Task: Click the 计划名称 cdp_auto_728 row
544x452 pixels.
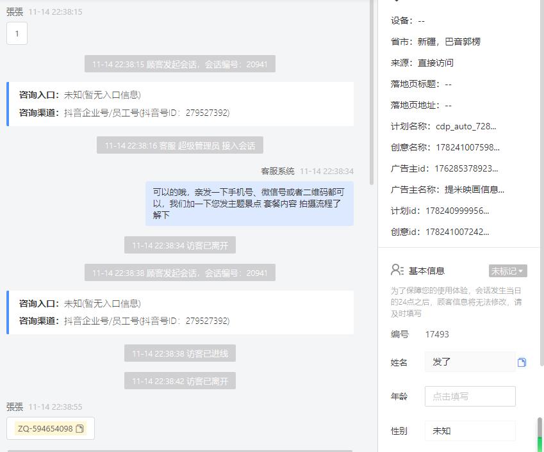Action: click(443, 126)
